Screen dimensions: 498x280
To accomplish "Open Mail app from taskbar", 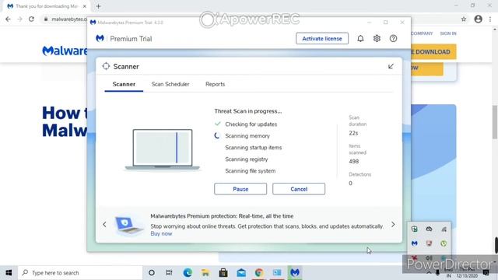I will [x=241, y=273].
